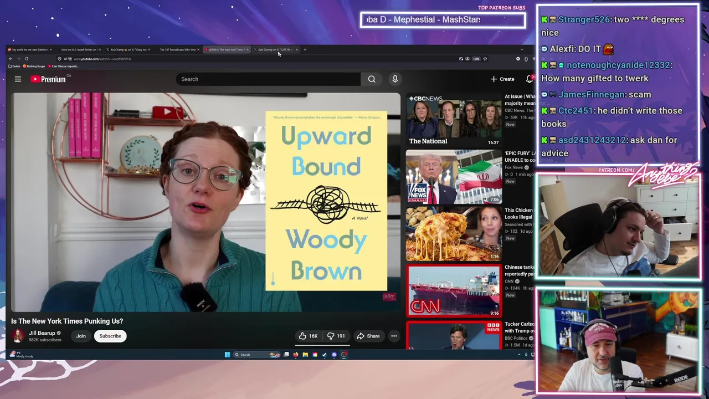Open OBS Studio from the taskbar
This screenshot has height=399, width=709.
[344, 355]
